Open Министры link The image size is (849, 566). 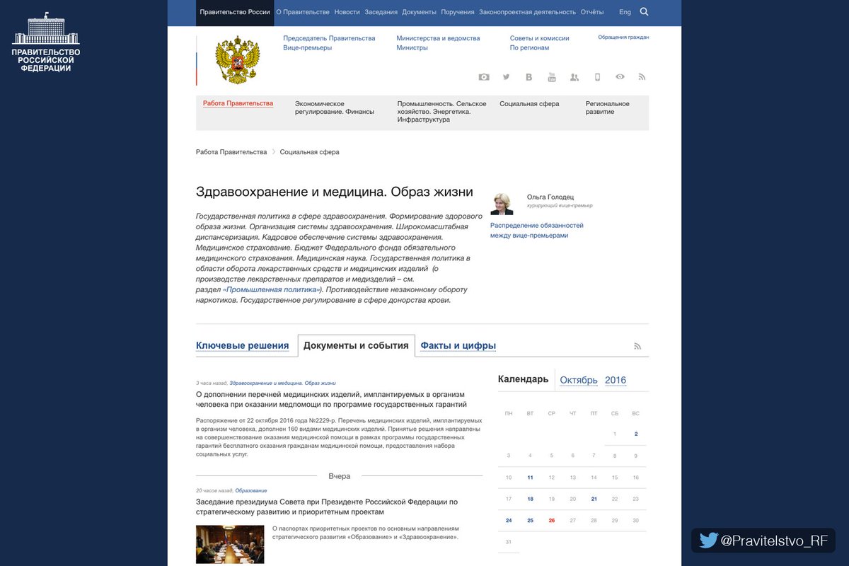click(x=412, y=48)
